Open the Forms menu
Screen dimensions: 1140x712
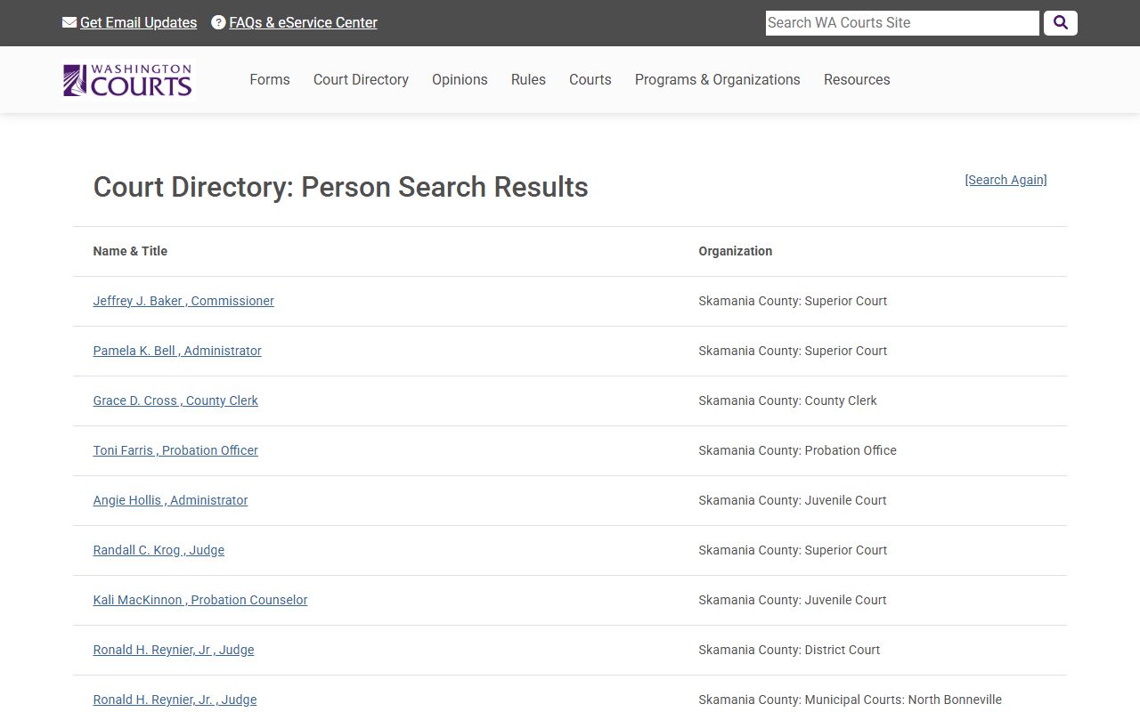(x=270, y=79)
